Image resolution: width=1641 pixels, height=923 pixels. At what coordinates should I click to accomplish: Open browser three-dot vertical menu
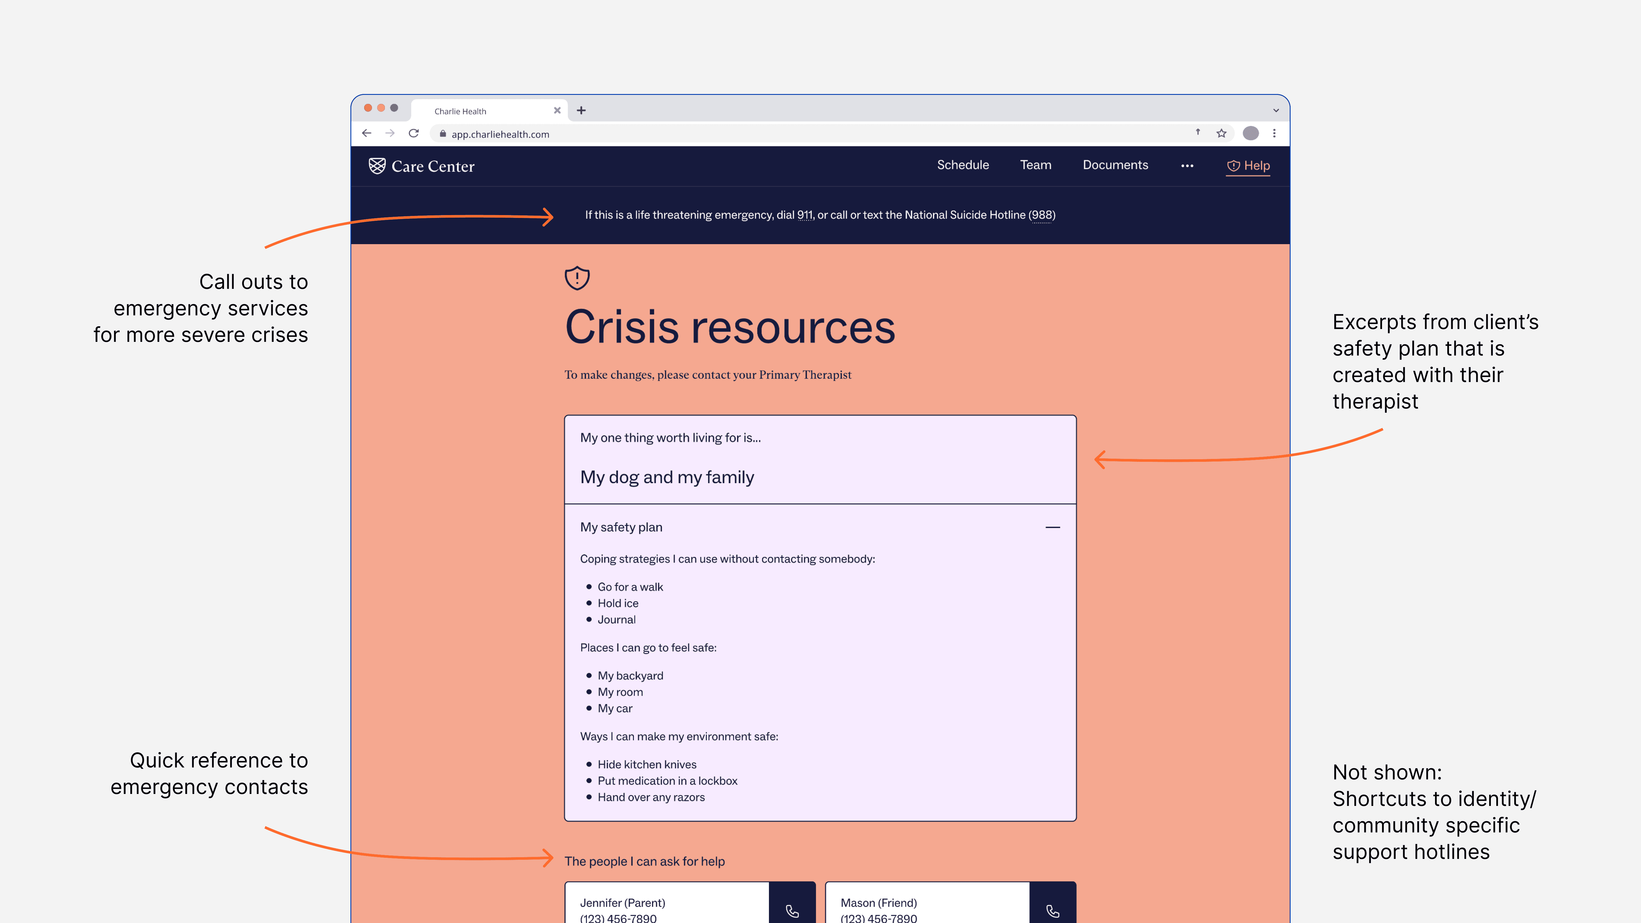point(1274,133)
